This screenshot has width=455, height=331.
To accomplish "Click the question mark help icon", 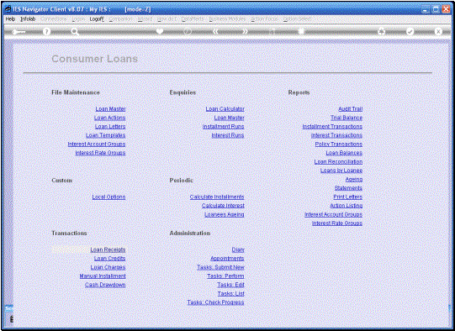I will (46, 32).
